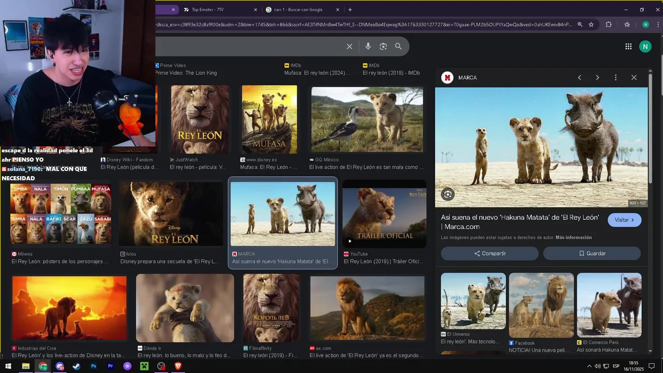Bookmark this page with the star icon
Image resolution: width=663 pixels, height=373 pixels.
[591, 24]
